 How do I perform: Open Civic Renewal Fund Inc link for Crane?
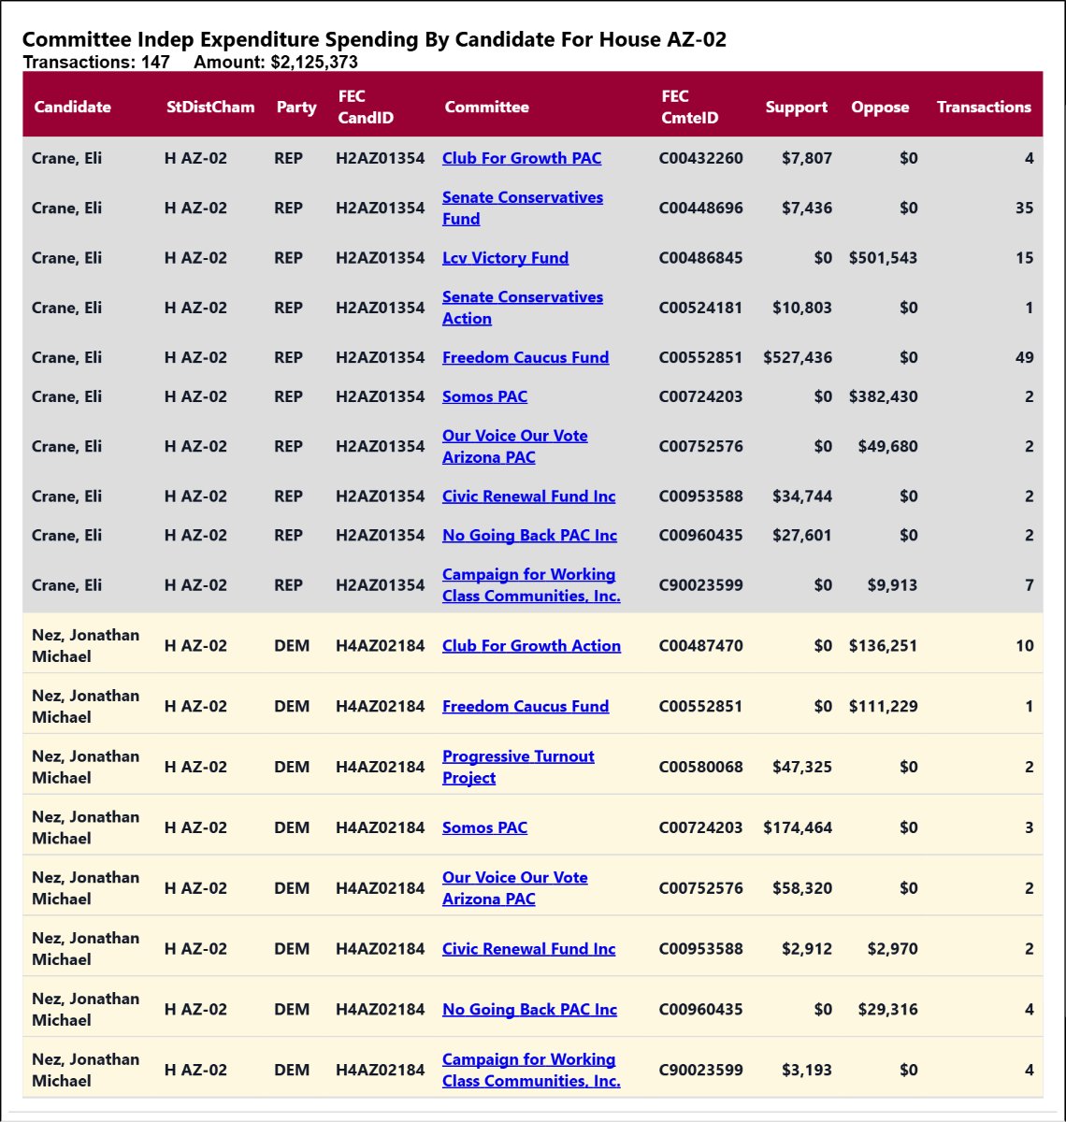[529, 496]
